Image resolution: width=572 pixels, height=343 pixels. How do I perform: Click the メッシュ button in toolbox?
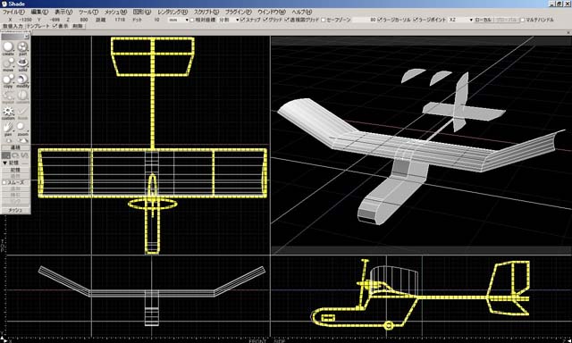[15, 210]
